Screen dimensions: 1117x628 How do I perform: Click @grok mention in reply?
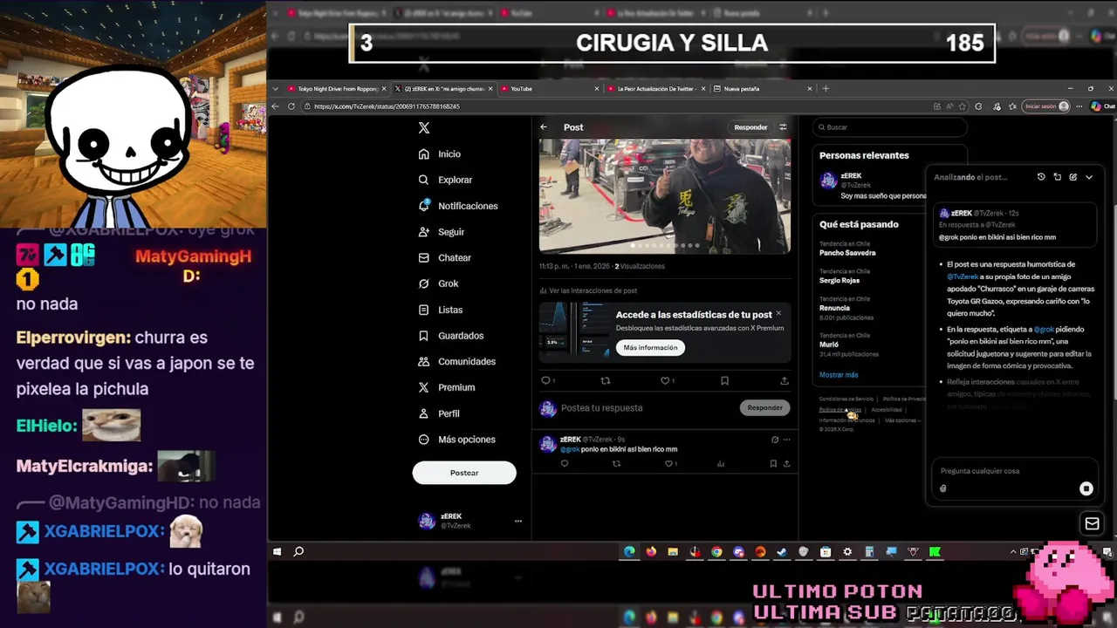[x=570, y=449]
